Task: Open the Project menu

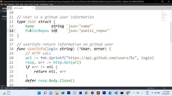Action: pyautogui.click(x=37, y=5)
